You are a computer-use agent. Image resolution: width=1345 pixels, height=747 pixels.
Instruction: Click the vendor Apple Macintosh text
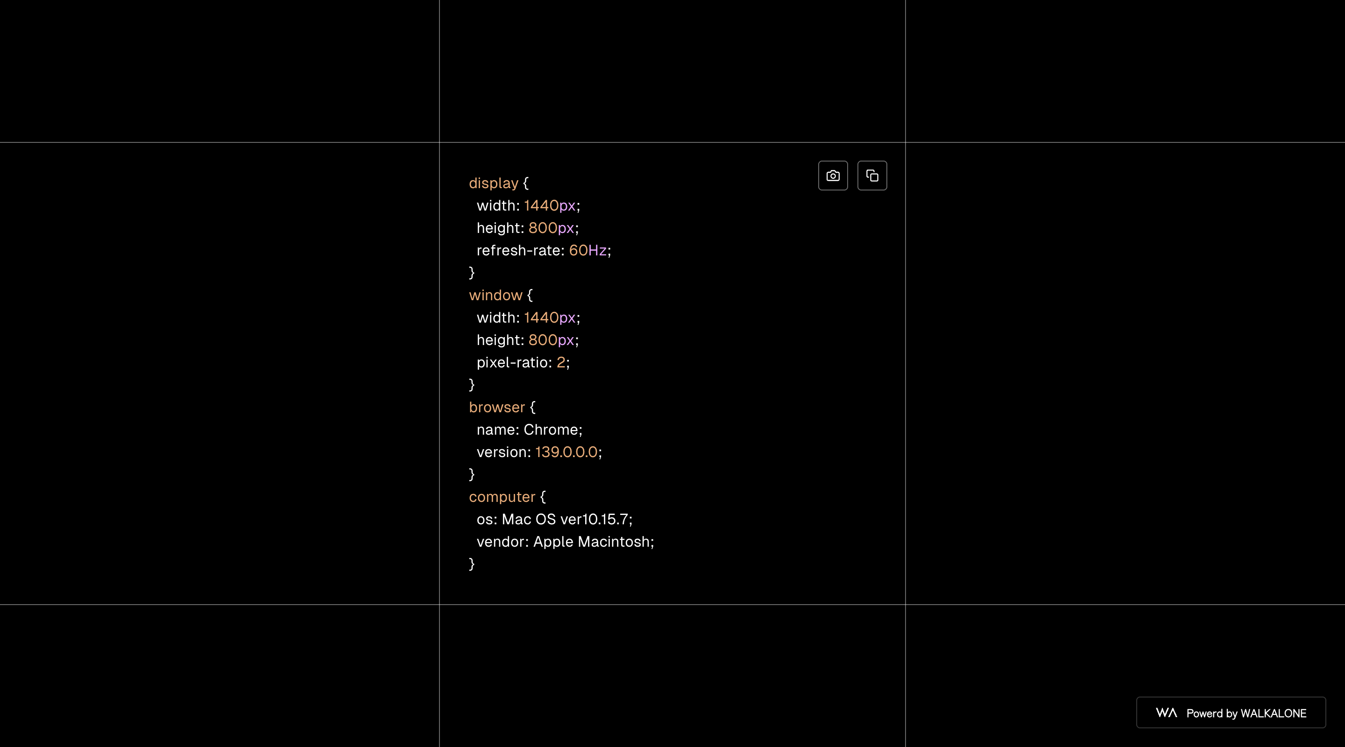591,542
